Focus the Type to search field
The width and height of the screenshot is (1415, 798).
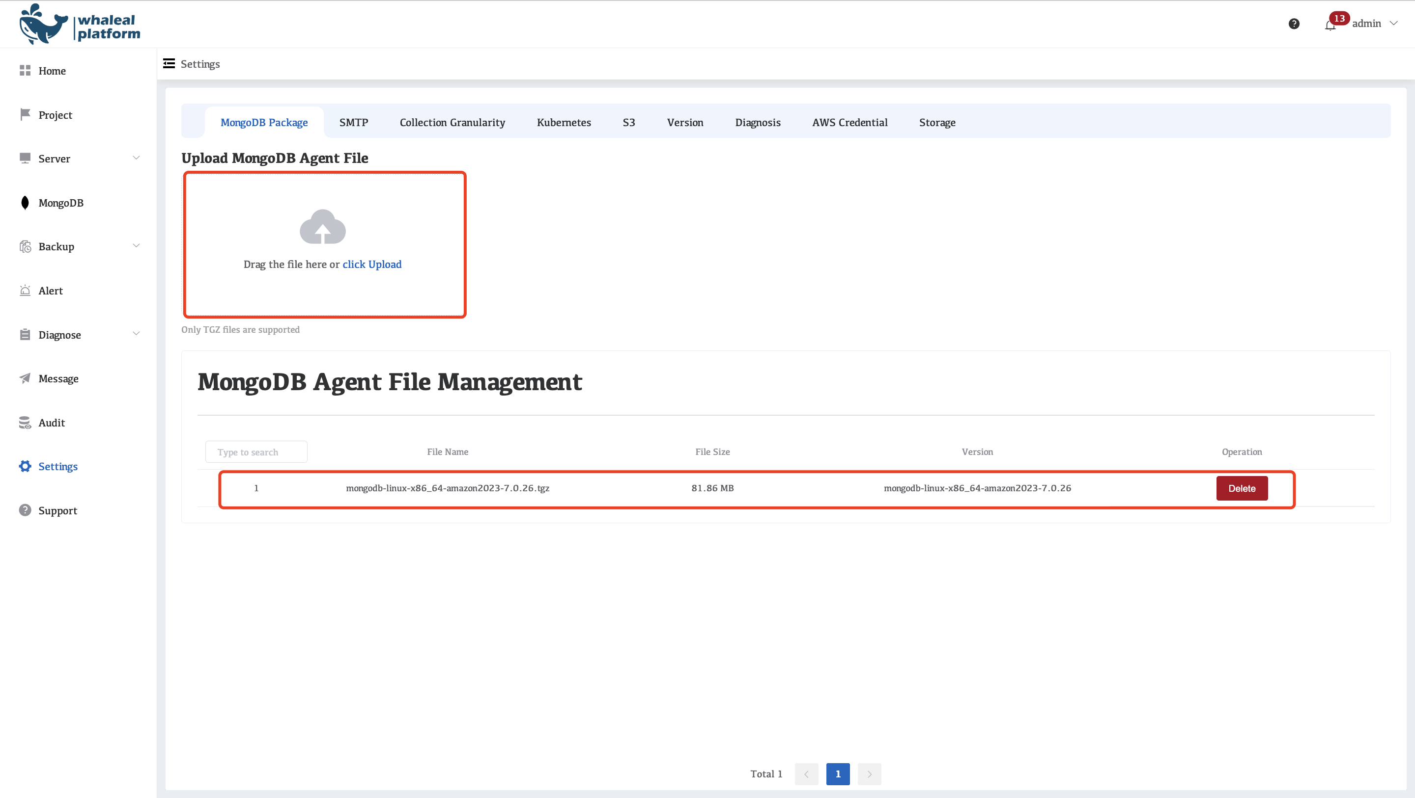click(256, 452)
